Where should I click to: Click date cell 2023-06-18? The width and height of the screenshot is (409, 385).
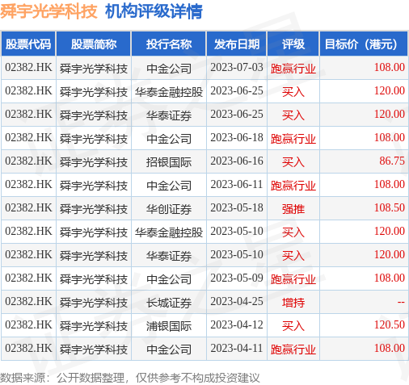point(237,138)
